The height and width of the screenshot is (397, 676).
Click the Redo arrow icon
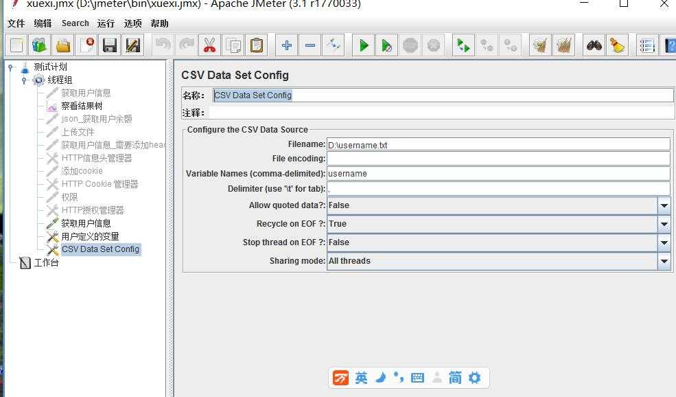click(x=186, y=45)
